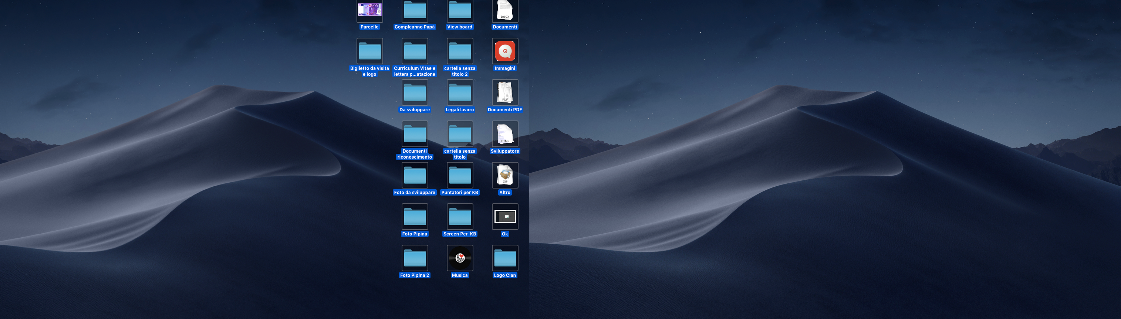
Task: Click the Curriculum Vitae e lettera folder
Action: click(x=415, y=51)
